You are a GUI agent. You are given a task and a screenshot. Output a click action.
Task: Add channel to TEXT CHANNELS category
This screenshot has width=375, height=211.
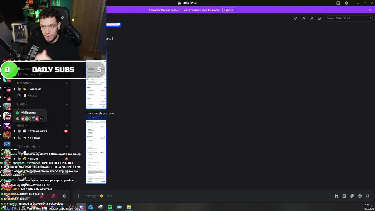[67, 147]
